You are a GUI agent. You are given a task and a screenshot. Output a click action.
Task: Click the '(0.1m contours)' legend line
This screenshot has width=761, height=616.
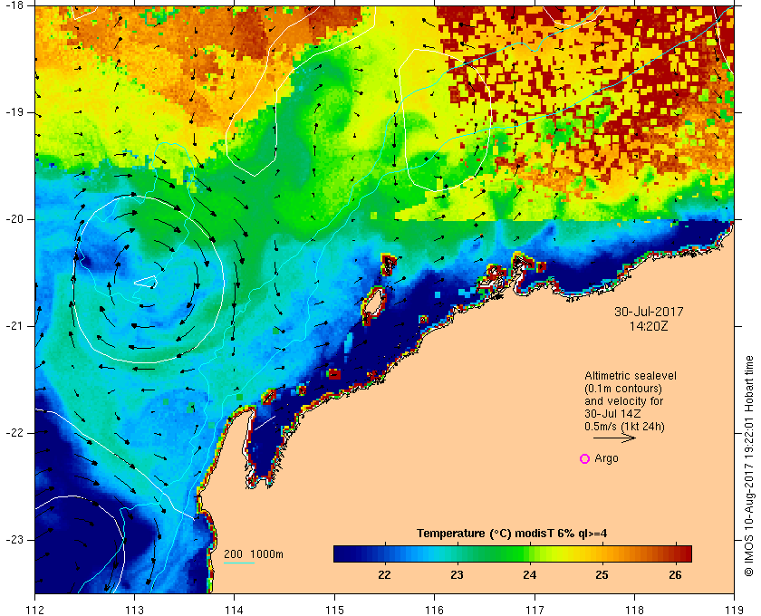623,389
